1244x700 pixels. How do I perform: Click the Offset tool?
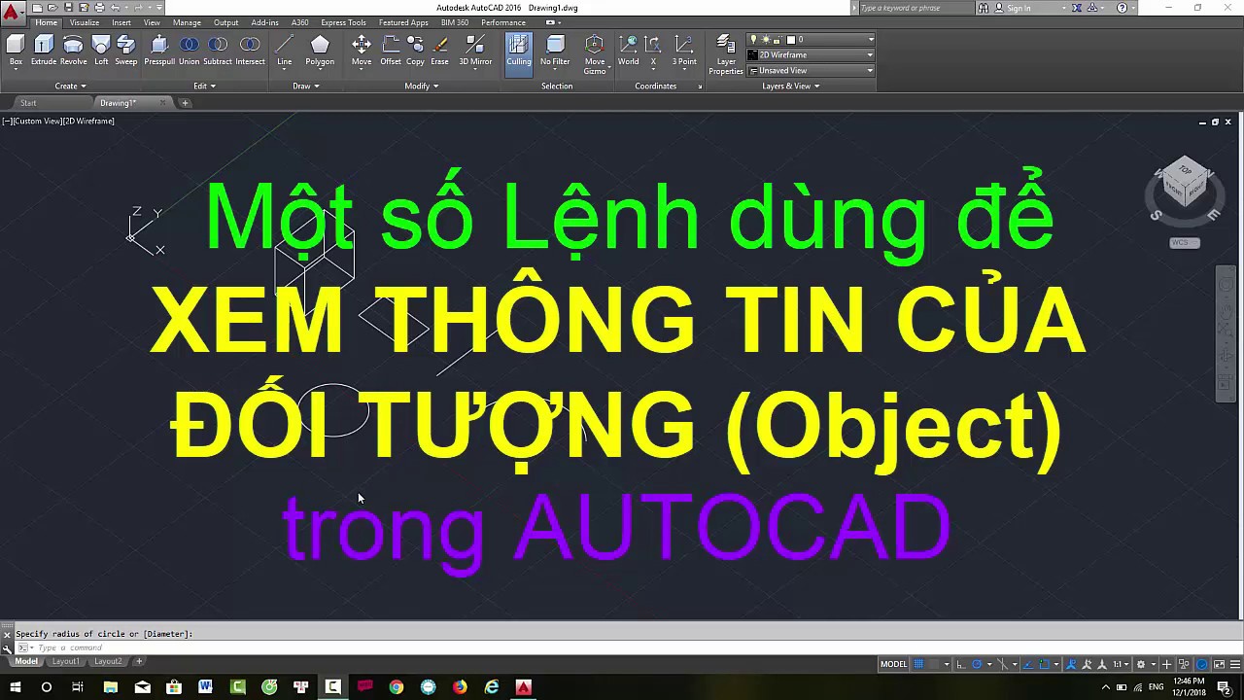[x=391, y=51]
